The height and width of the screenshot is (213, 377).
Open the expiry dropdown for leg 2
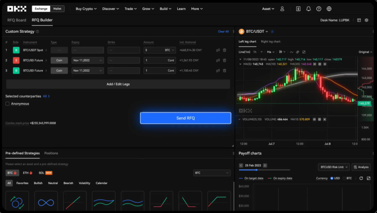pos(88,60)
